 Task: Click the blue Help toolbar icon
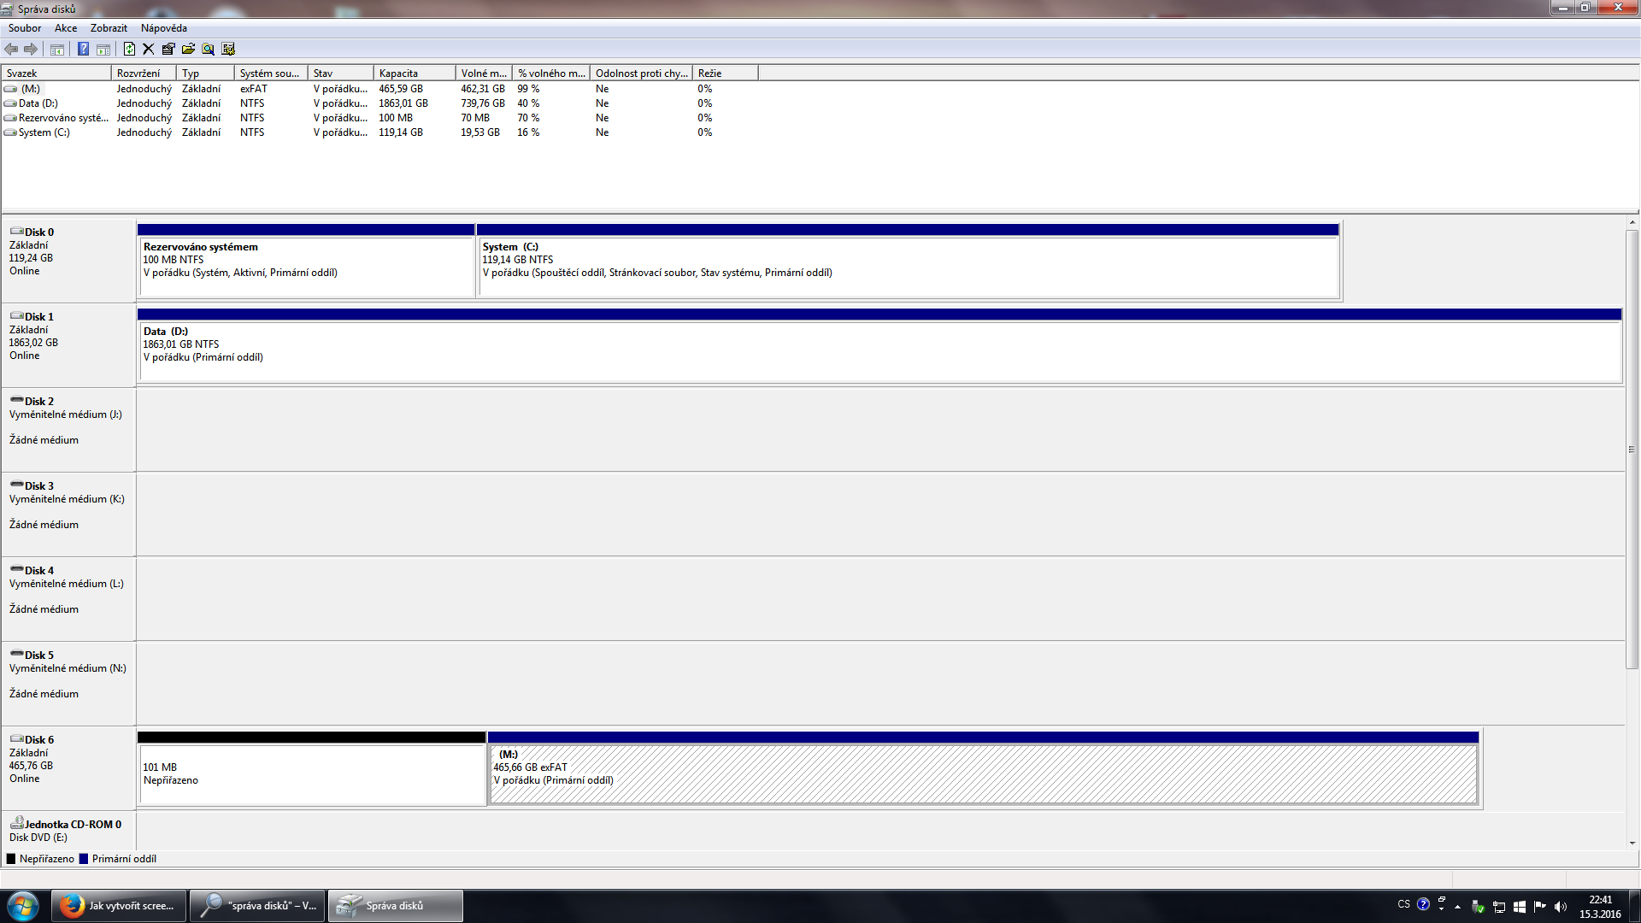pyautogui.click(x=83, y=49)
